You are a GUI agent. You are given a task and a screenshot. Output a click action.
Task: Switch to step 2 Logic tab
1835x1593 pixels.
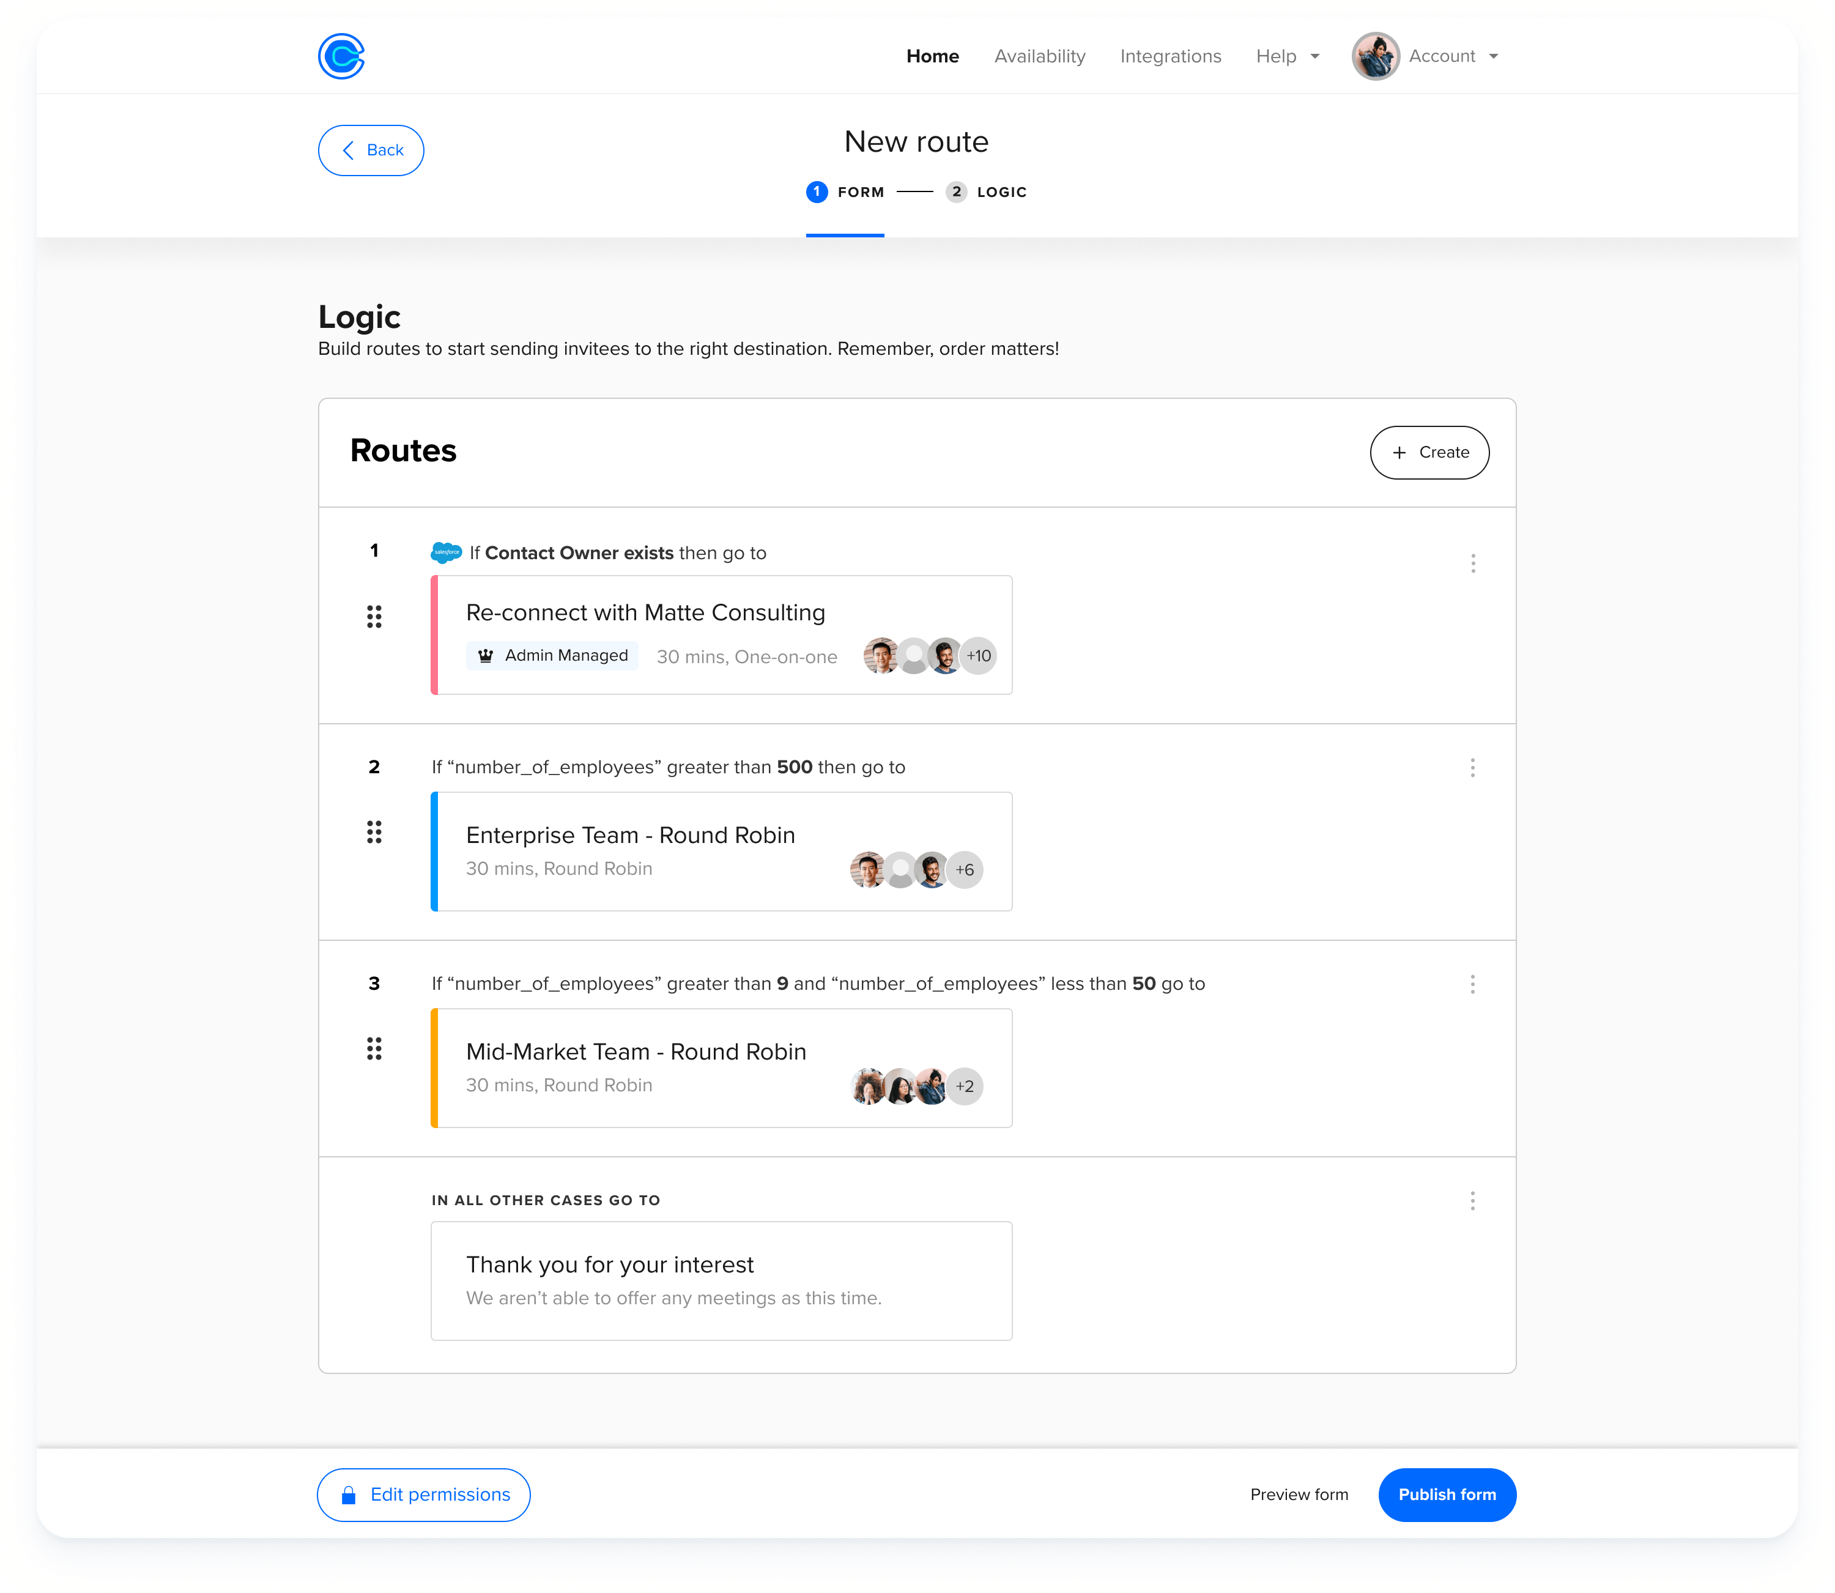(987, 192)
